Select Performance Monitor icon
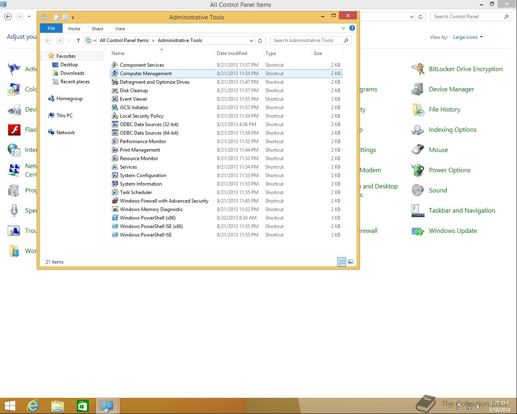This screenshot has width=517, height=414. pos(115,141)
